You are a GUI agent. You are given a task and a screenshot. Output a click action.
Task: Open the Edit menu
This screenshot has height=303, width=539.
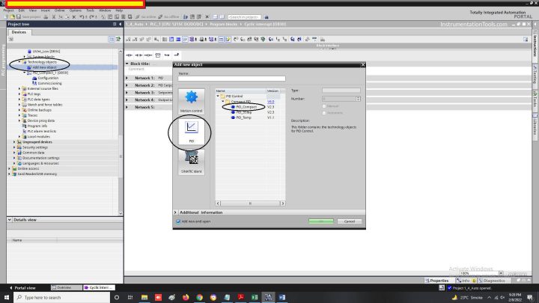[21, 10]
